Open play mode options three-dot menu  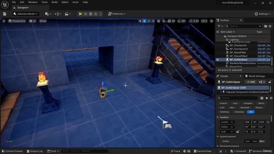click(101, 14)
